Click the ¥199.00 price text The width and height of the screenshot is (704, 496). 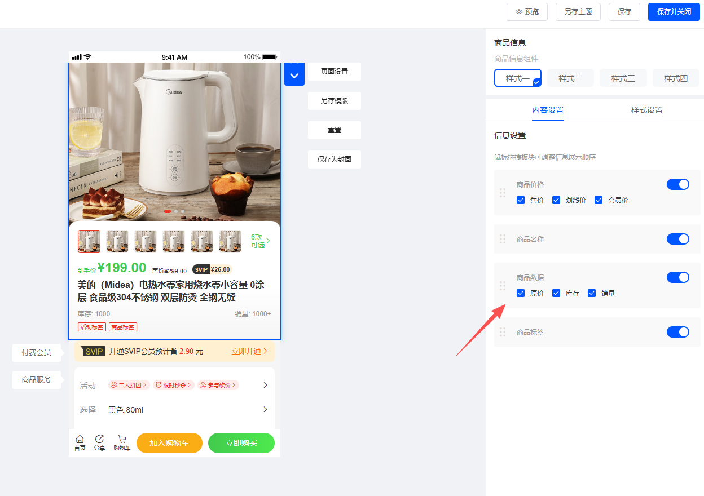pyautogui.click(x=122, y=268)
